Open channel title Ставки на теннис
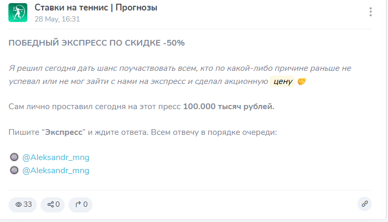Image resolution: width=388 pixels, height=222 pixels. [96, 7]
